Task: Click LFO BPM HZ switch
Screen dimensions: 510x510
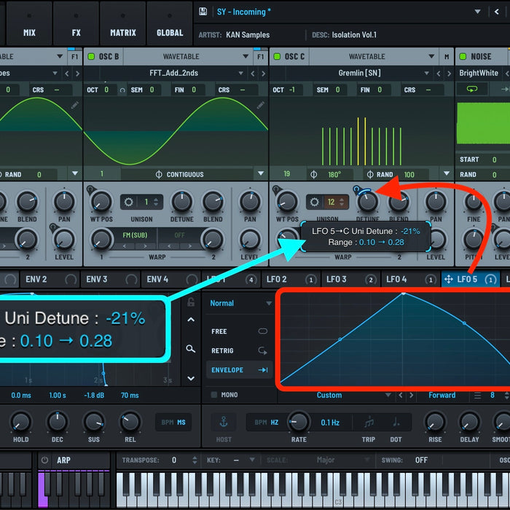Action: (x=267, y=422)
